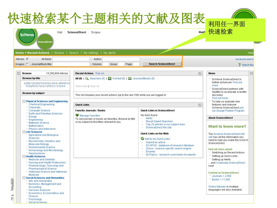Screen dimensions: 277x208
Task: Click inside the Author input field
Action: click(x=121, y=59)
